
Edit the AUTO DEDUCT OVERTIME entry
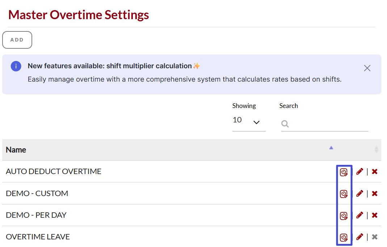click(359, 172)
